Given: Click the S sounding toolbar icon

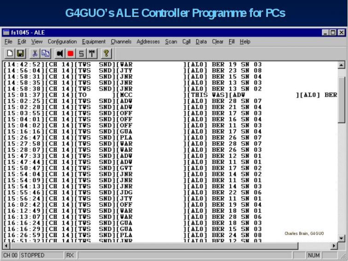Looking at the screenshot, I should (x=81, y=53).
